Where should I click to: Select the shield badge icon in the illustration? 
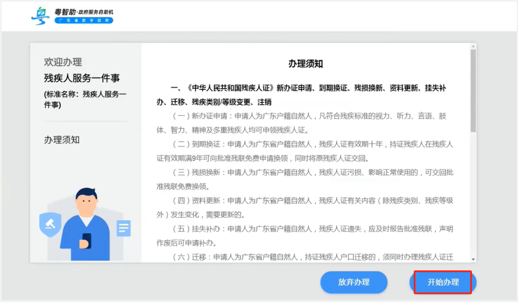point(50,225)
